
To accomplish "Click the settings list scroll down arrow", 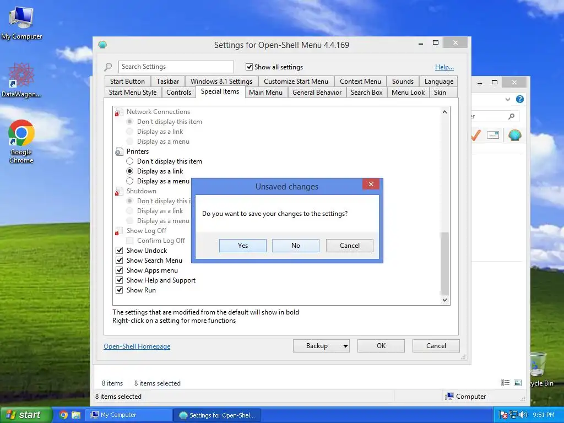I will (445, 300).
